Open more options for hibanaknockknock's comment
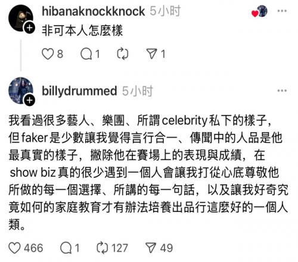The width and height of the screenshot is (298, 262). pyautogui.click(x=282, y=11)
